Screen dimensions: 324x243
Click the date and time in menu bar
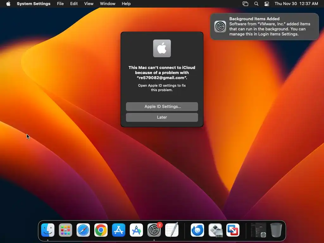pyautogui.click(x=296, y=4)
